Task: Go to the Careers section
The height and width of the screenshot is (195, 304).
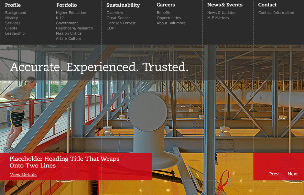Action: (x=166, y=5)
